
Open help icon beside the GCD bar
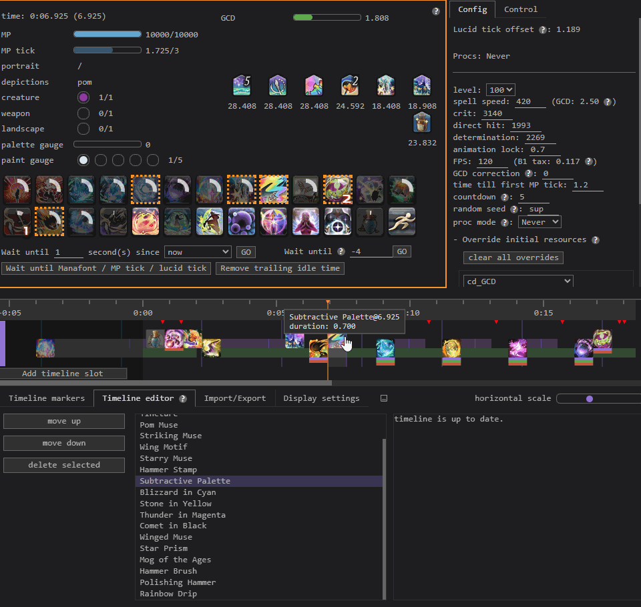(x=436, y=11)
